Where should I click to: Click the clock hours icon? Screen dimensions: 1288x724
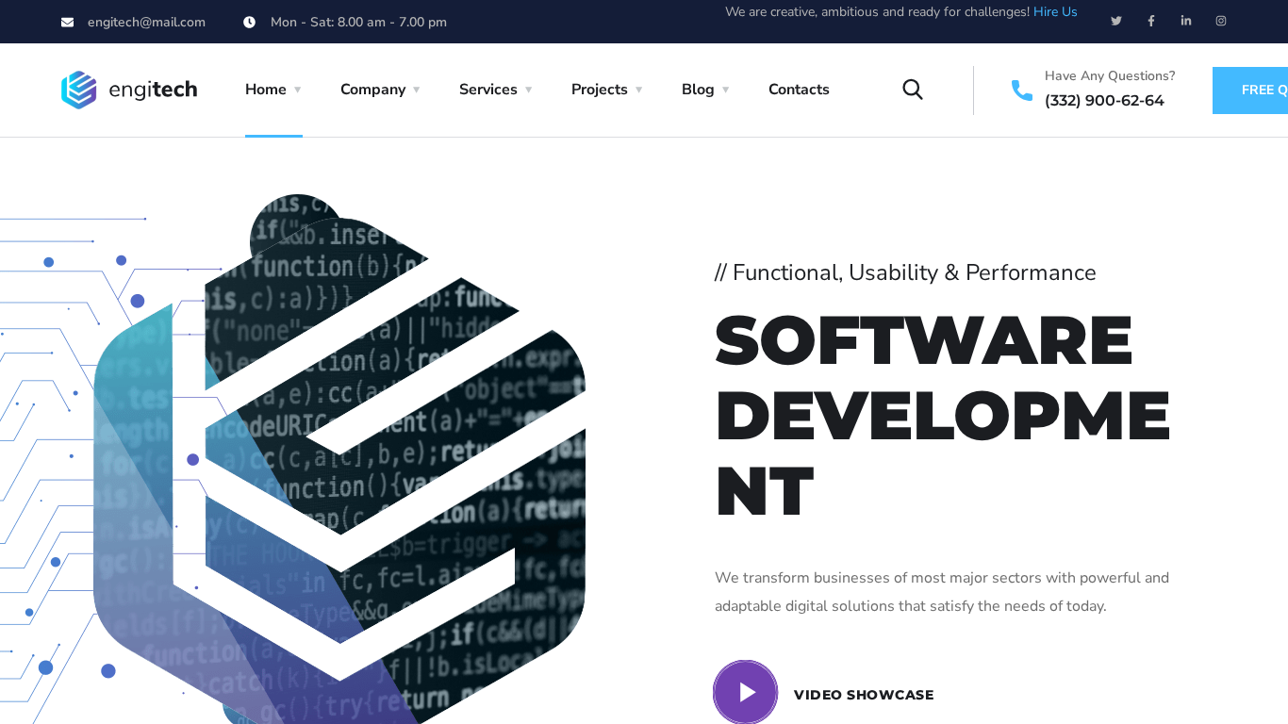[249, 22]
